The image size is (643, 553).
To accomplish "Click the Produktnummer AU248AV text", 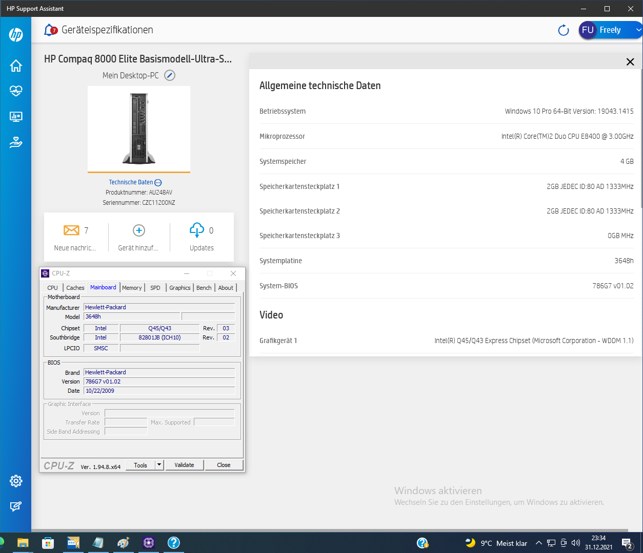I will pyautogui.click(x=139, y=193).
